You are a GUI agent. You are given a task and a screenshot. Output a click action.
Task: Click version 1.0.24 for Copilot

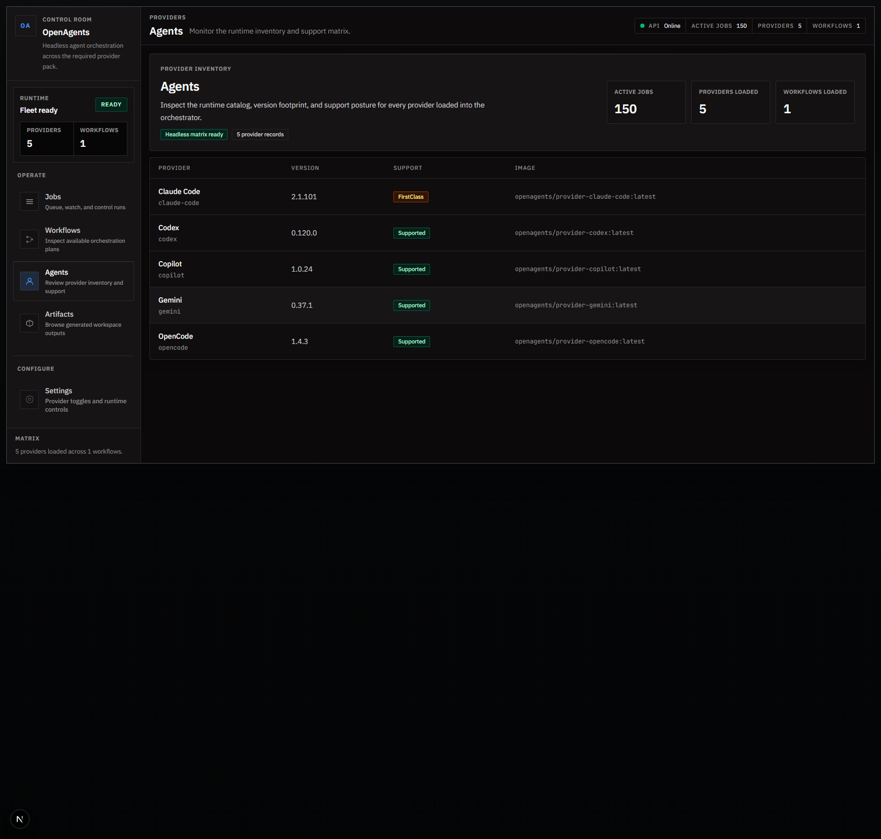pyautogui.click(x=302, y=269)
